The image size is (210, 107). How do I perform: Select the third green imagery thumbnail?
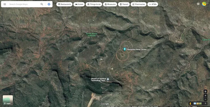coord(200,104)
